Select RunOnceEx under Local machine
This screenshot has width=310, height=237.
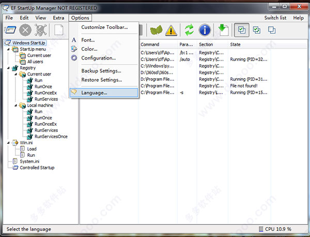coord(45,124)
